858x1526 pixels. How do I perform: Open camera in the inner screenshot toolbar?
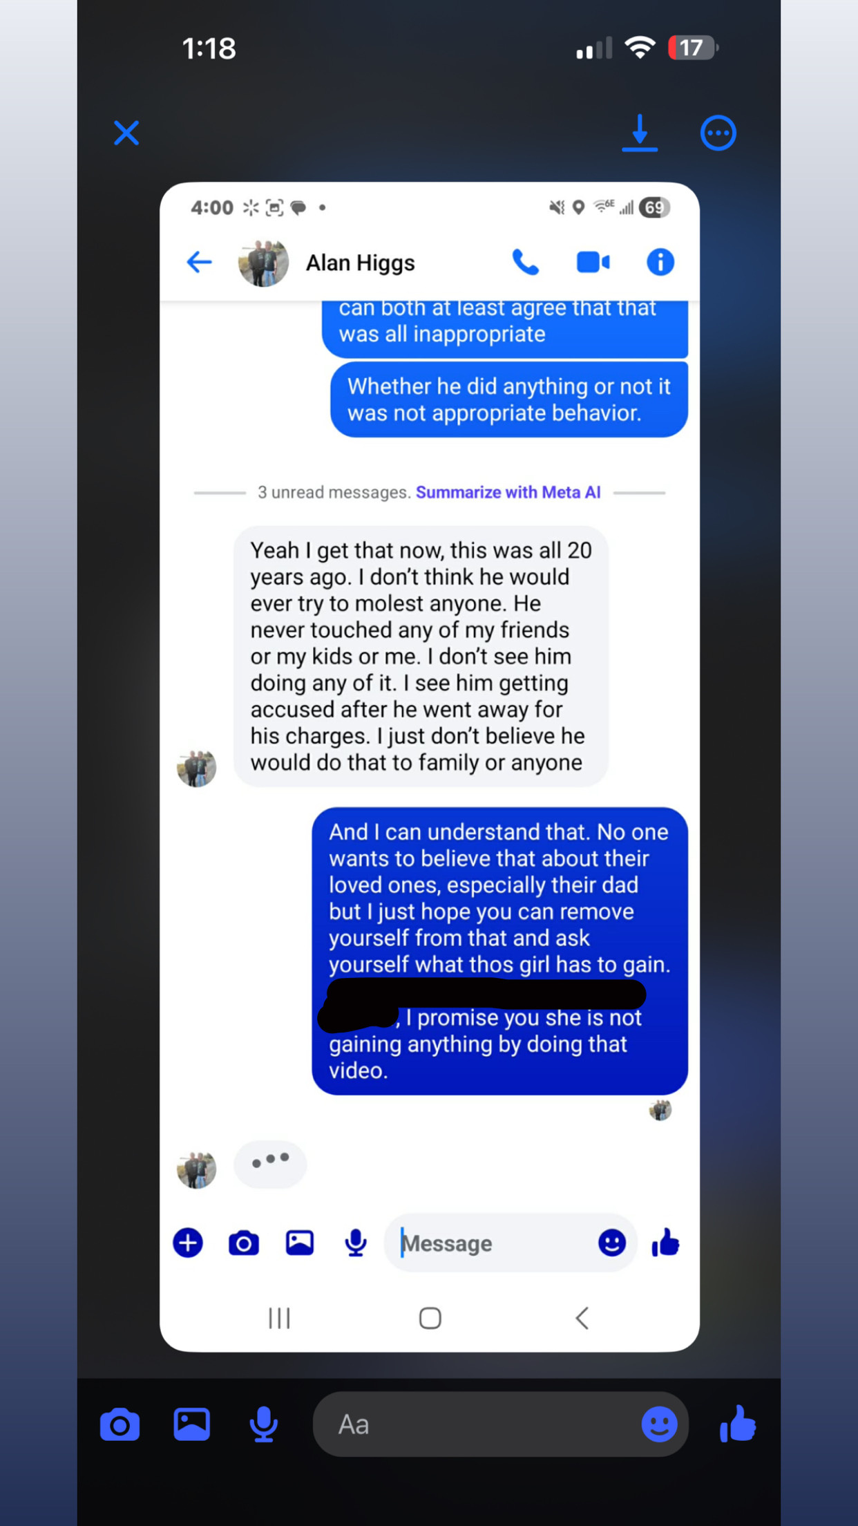click(x=244, y=1243)
